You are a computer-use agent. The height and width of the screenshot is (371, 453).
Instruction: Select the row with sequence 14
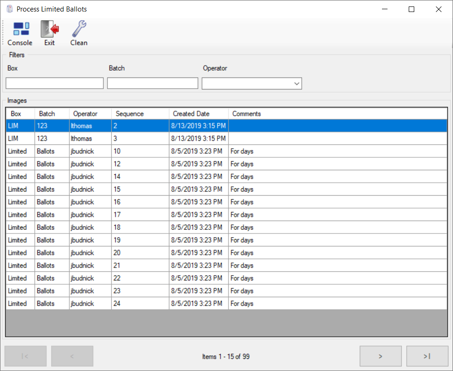[x=226, y=177]
